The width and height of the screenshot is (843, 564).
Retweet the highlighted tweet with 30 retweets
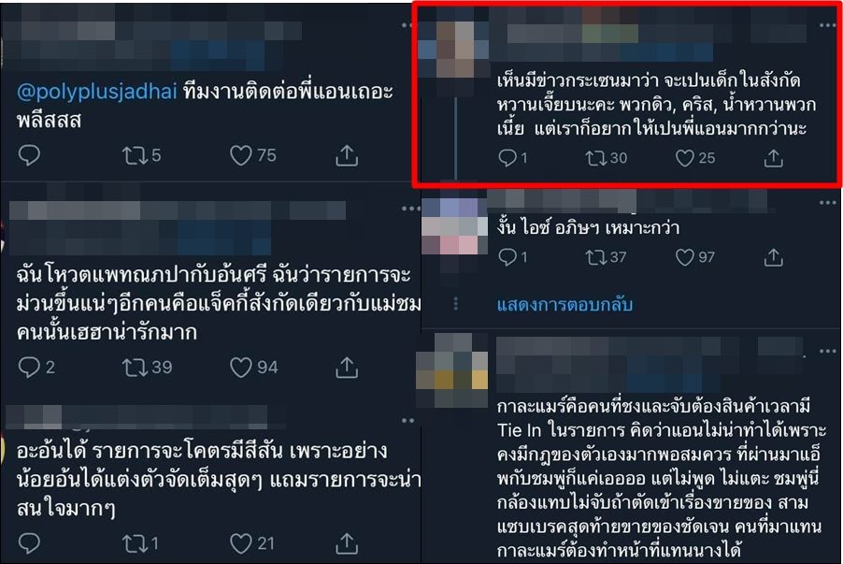pos(595,158)
